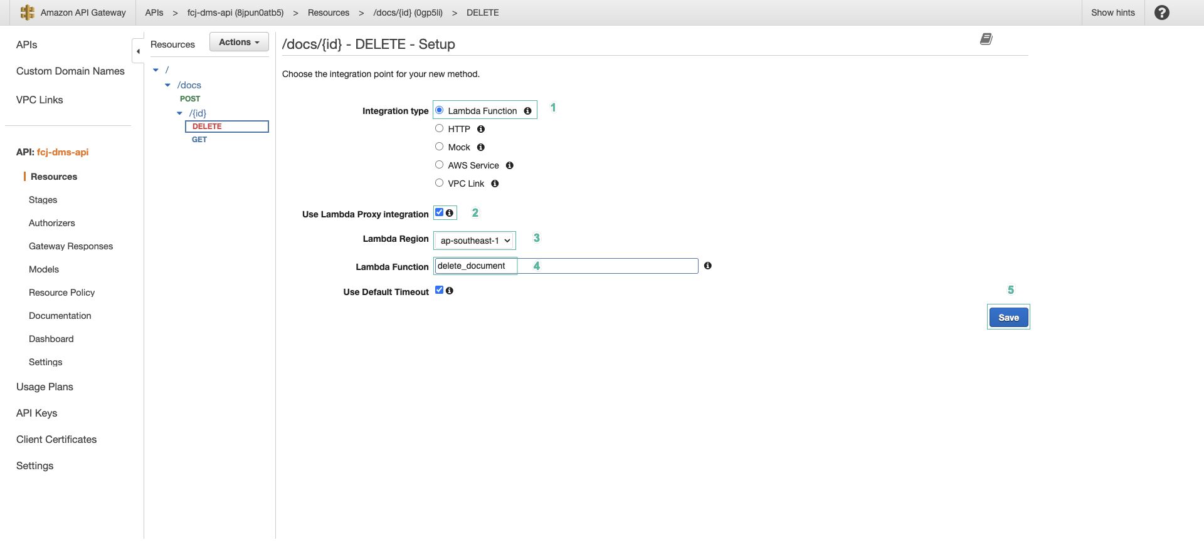Open Usage Plans

point(45,387)
